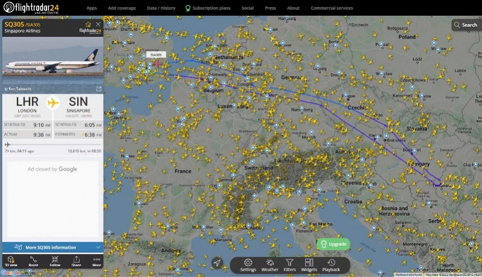Expand More SQ305 information

pyautogui.click(x=53, y=247)
